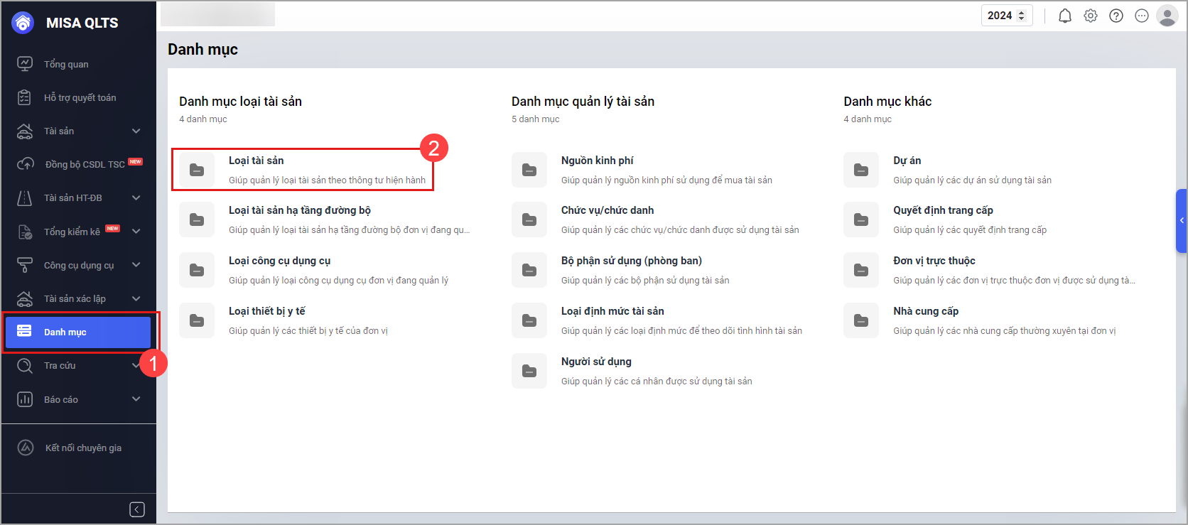Click the 'Danh mục loại tài sản' heading

point(240,102)
